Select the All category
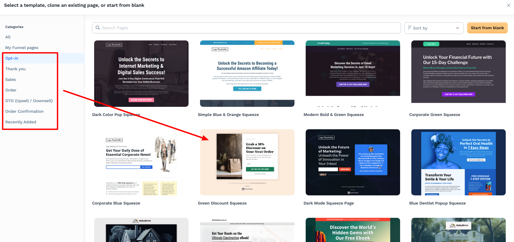 coord(8,37)
